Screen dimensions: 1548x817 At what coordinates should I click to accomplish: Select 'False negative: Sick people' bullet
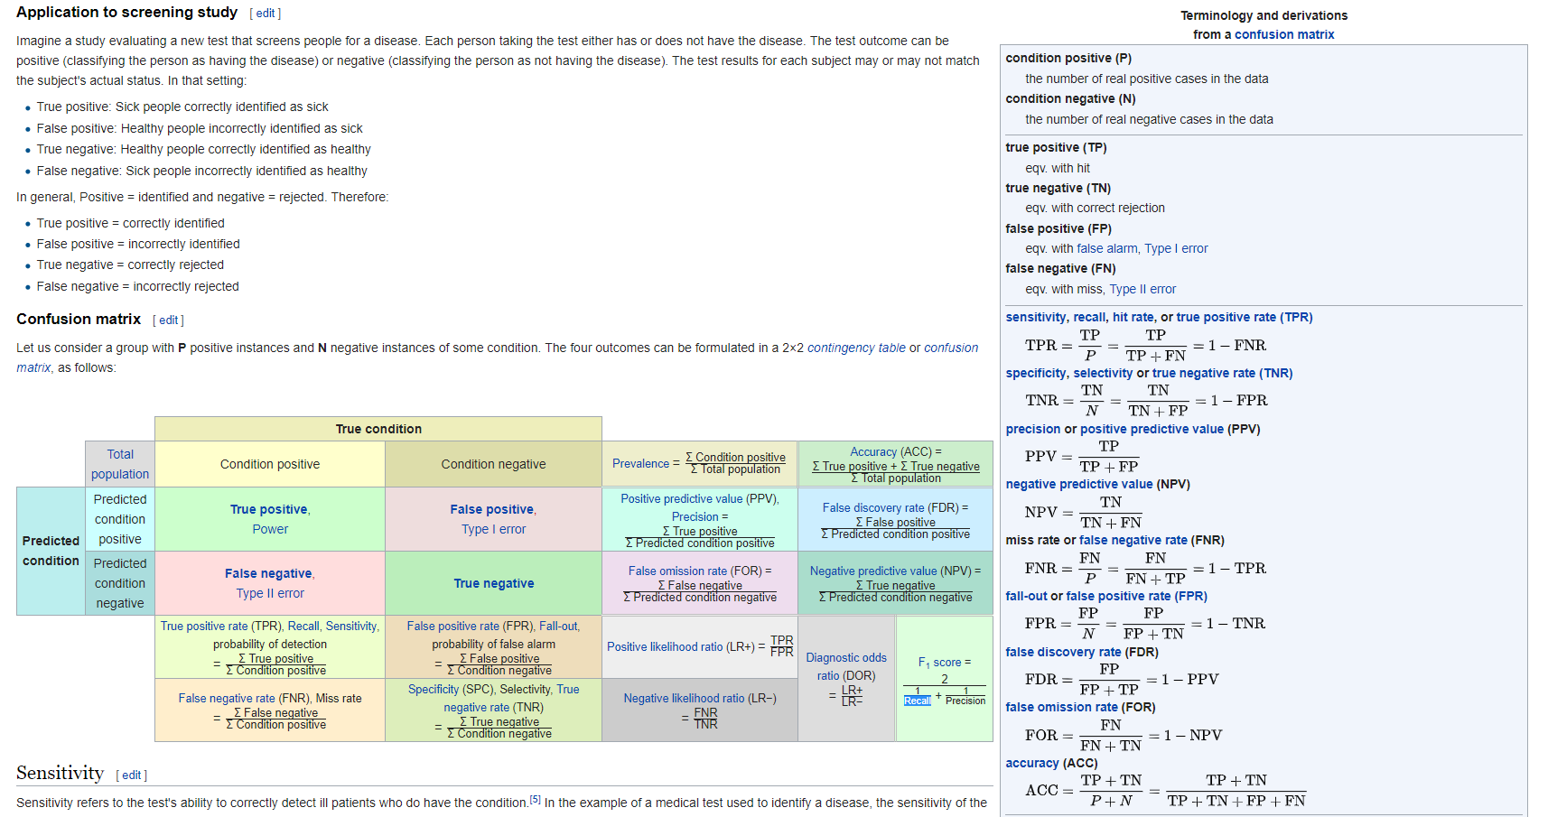[x=202, y=171]
